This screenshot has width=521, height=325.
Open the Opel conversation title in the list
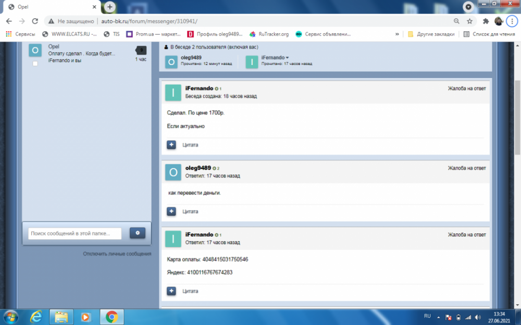[54, 46]
